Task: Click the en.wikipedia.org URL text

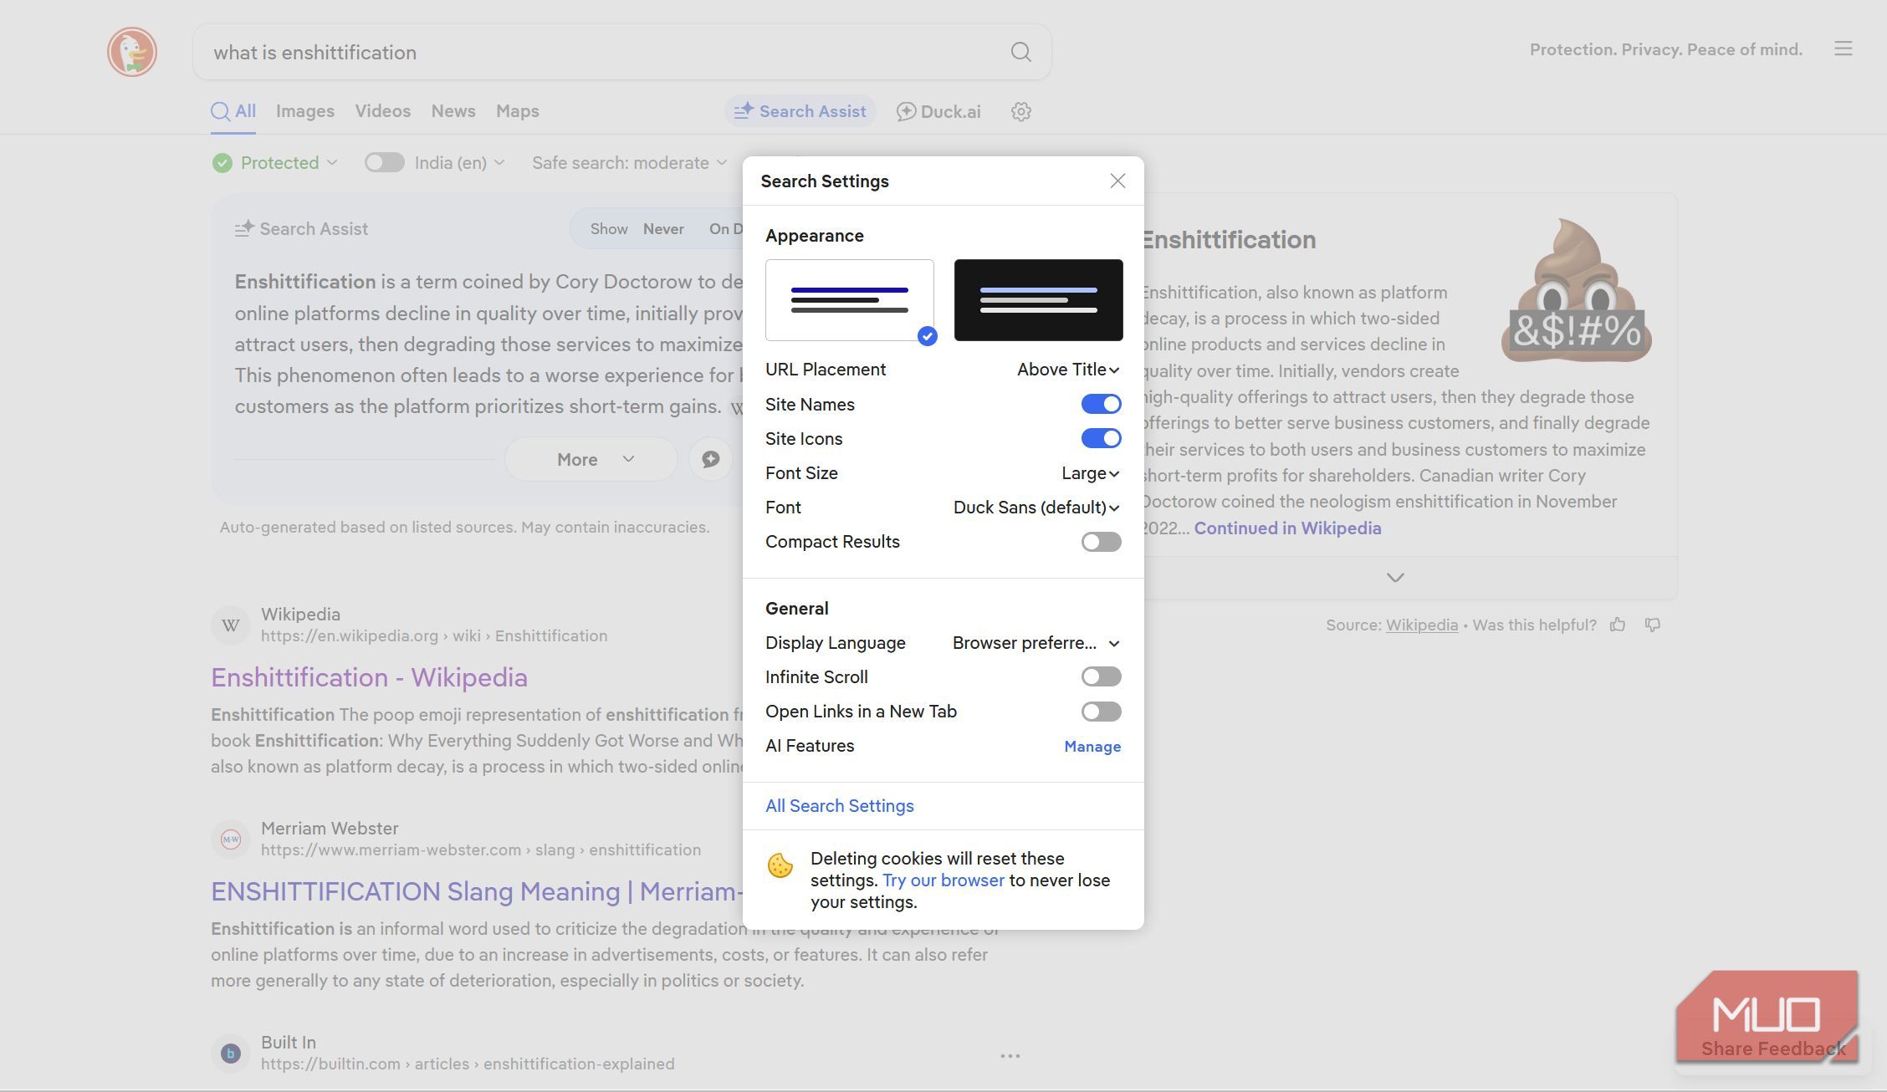Action: [434, 636]
